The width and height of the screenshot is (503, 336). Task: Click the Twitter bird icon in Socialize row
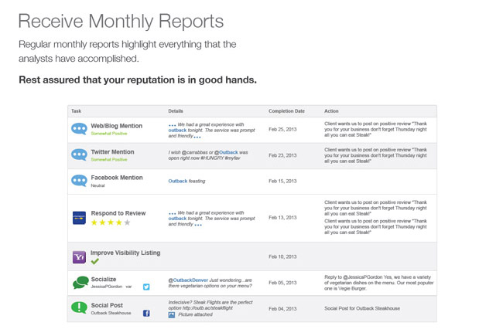click(146, 287)
